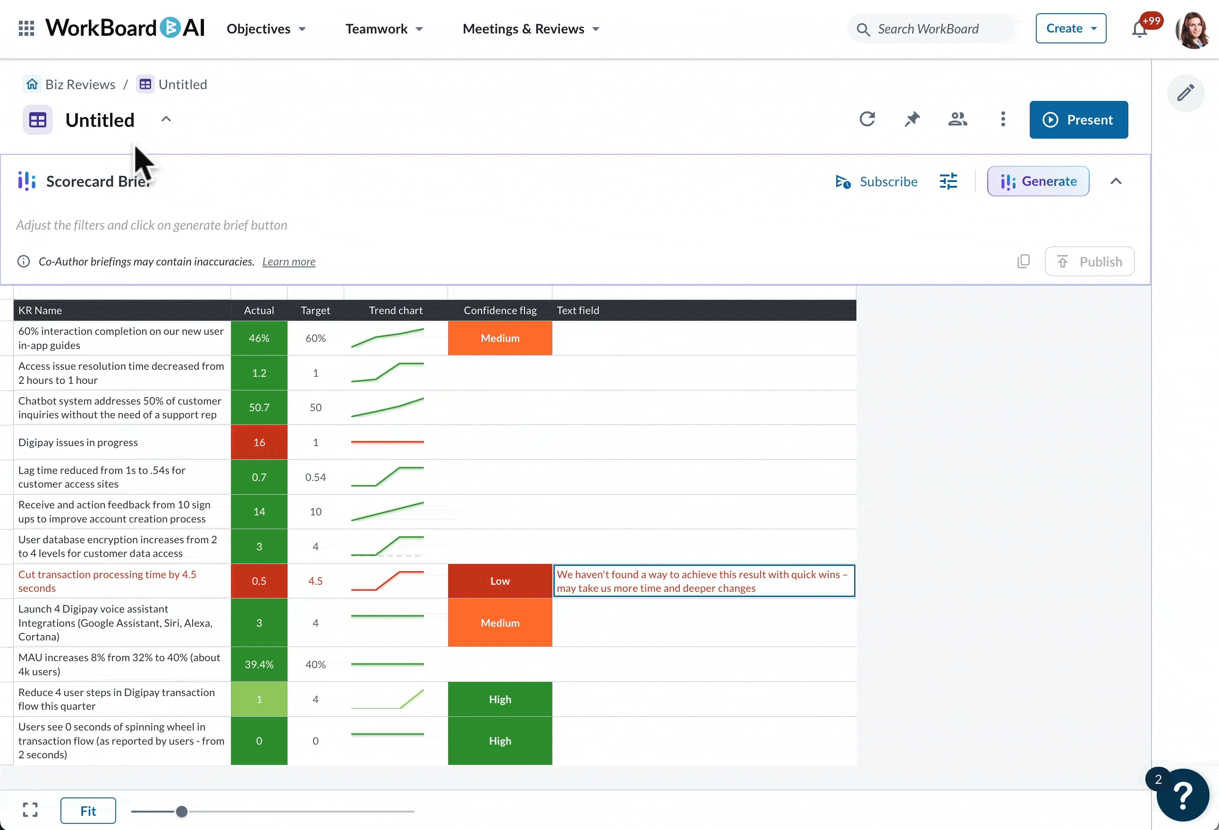Viewport: 1219px width, 830px height.
Task: Select the text field for Cut transaction row
Action: point(704,581)
